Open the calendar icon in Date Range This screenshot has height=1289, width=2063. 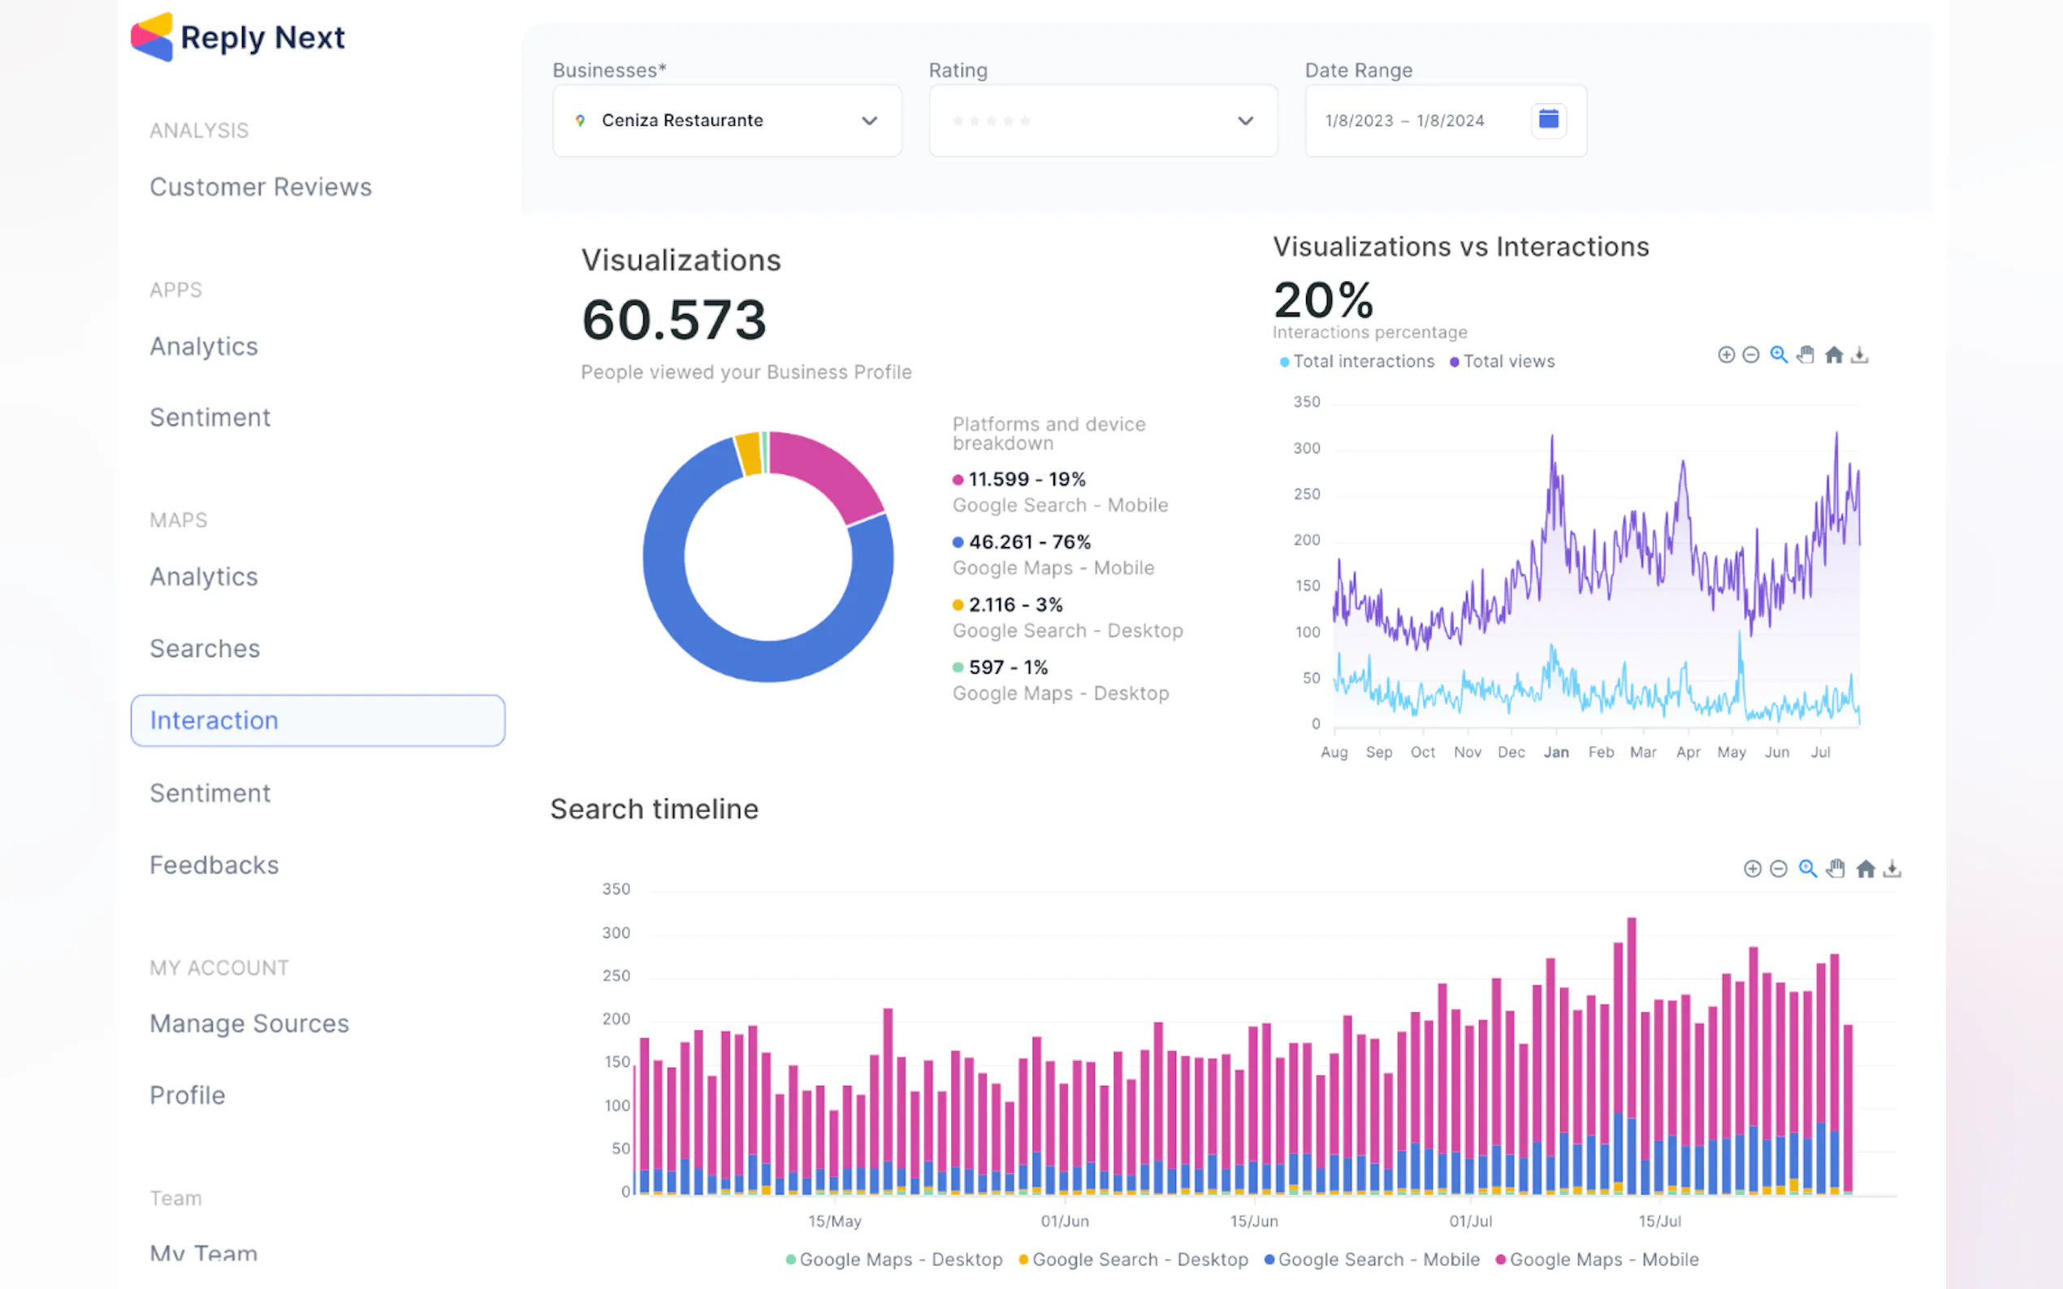1548,119
